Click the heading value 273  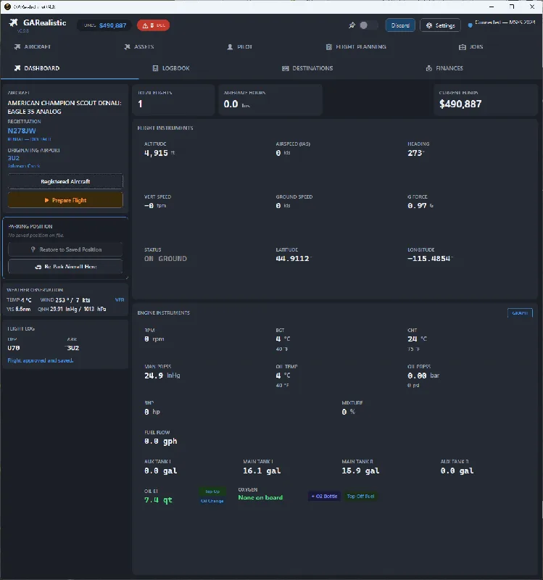point(415,153)
